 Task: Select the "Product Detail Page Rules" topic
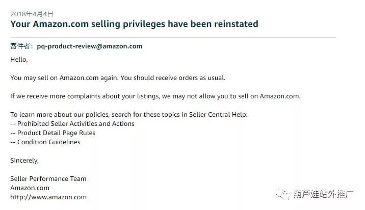click(x=56, y=133)
